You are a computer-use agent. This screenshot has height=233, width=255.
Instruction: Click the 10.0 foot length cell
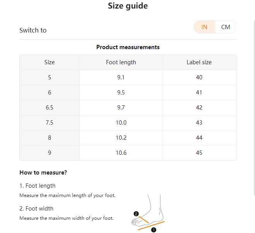tap(121, 123)
